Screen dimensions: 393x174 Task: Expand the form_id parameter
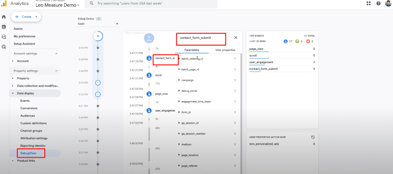pos(179,112)
